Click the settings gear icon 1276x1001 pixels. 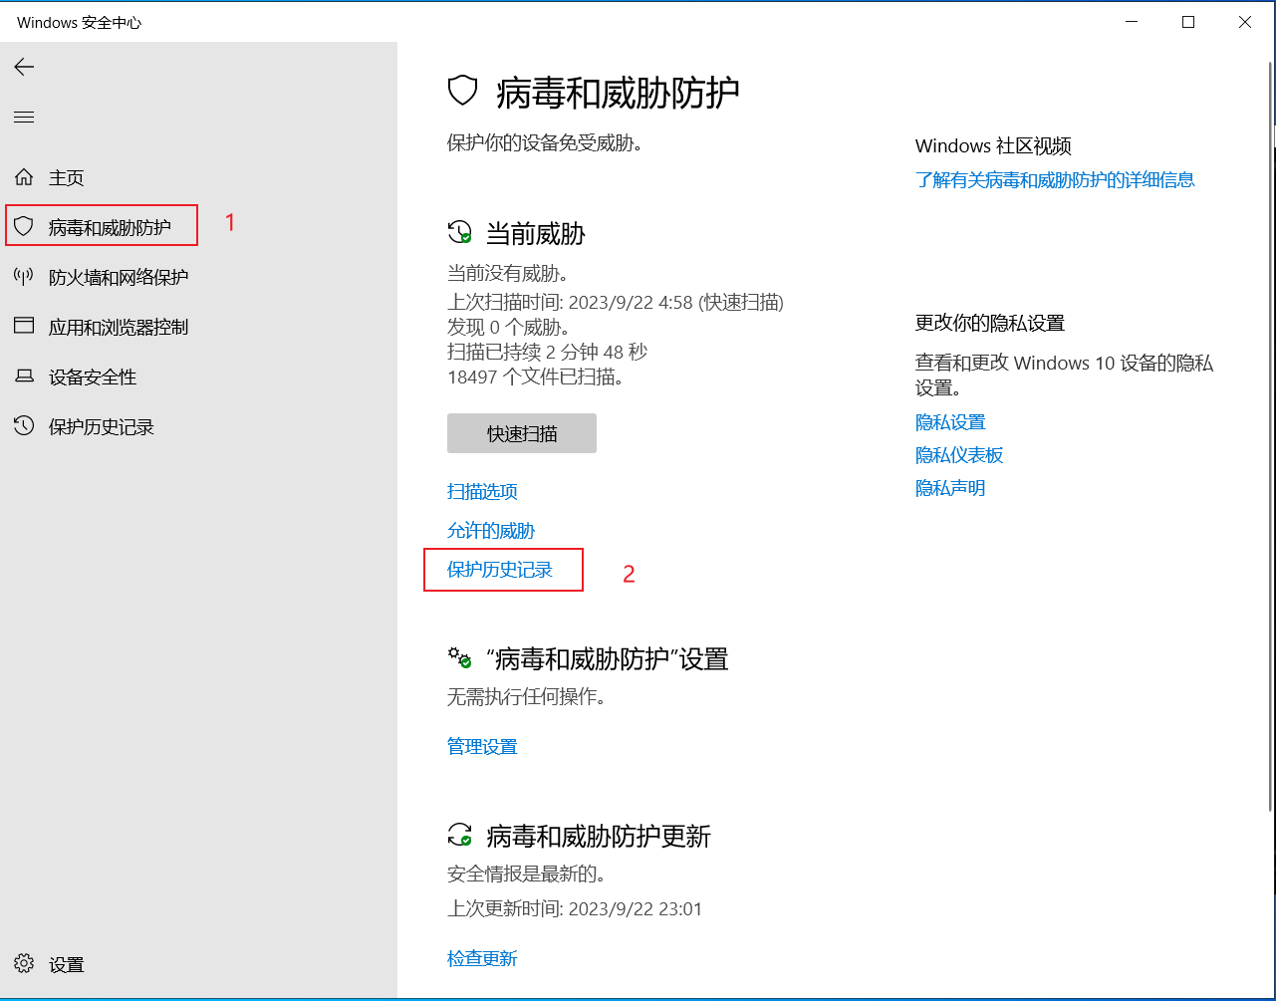click(24, 964)
